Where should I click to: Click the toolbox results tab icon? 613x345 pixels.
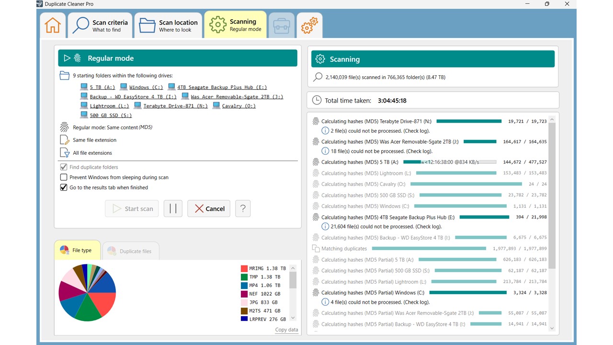pos(282,25)
